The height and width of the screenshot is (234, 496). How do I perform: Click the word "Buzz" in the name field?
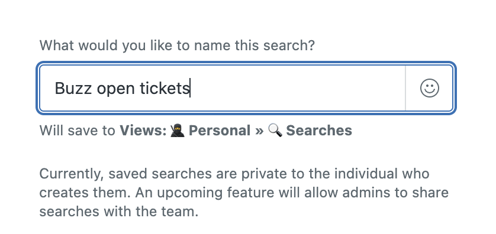(73, 88)
